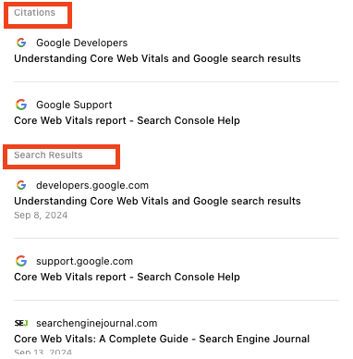Click the Google icon next to developers.google.com
The image size is (353, 359).
pyautogui.click(x=21, y=185)
